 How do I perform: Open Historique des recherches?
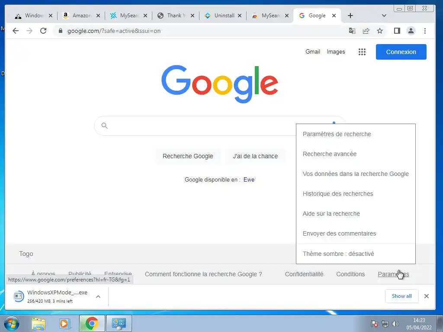coord(356,194)
